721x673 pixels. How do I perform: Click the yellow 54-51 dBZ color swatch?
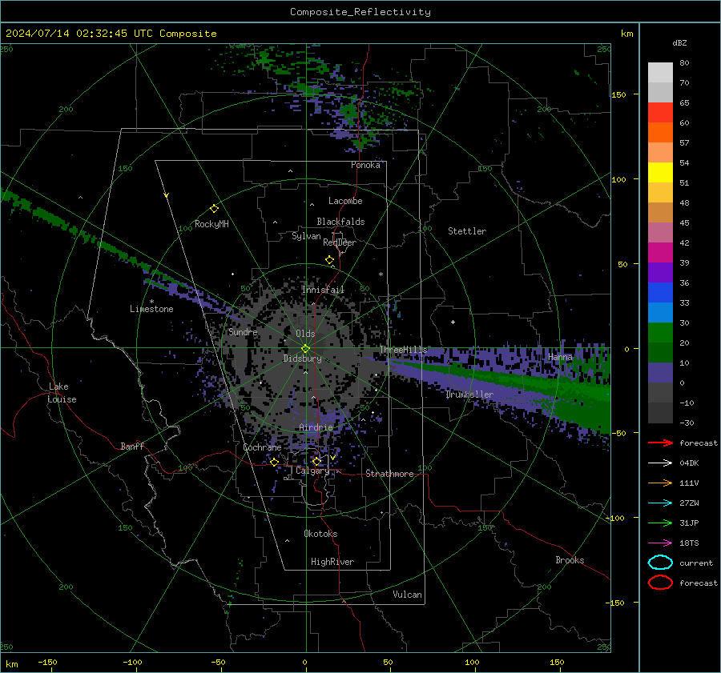660,173
